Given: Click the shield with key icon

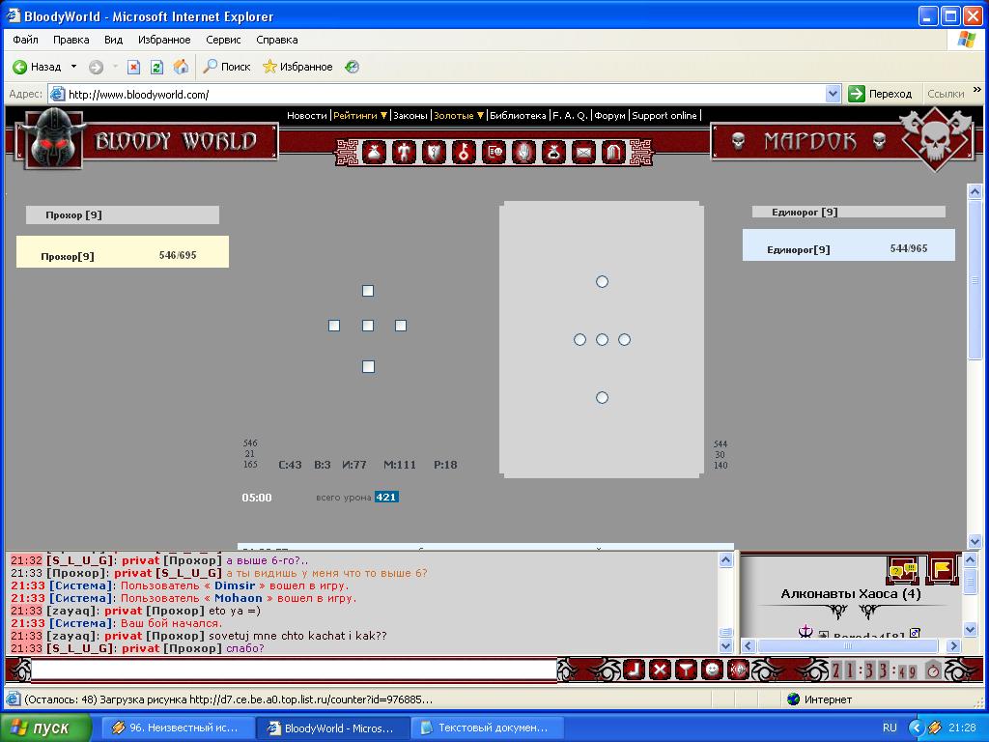Looking at the screenshot, I should point(434,152).
